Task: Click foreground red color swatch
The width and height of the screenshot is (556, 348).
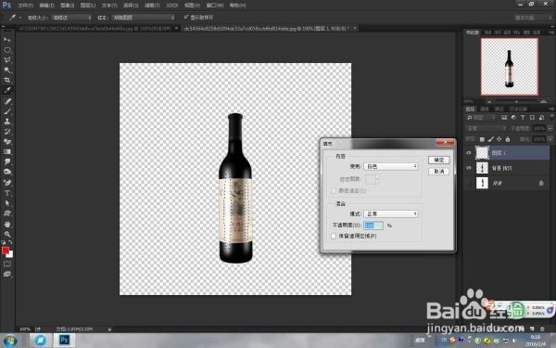Action: coord(5,251)
